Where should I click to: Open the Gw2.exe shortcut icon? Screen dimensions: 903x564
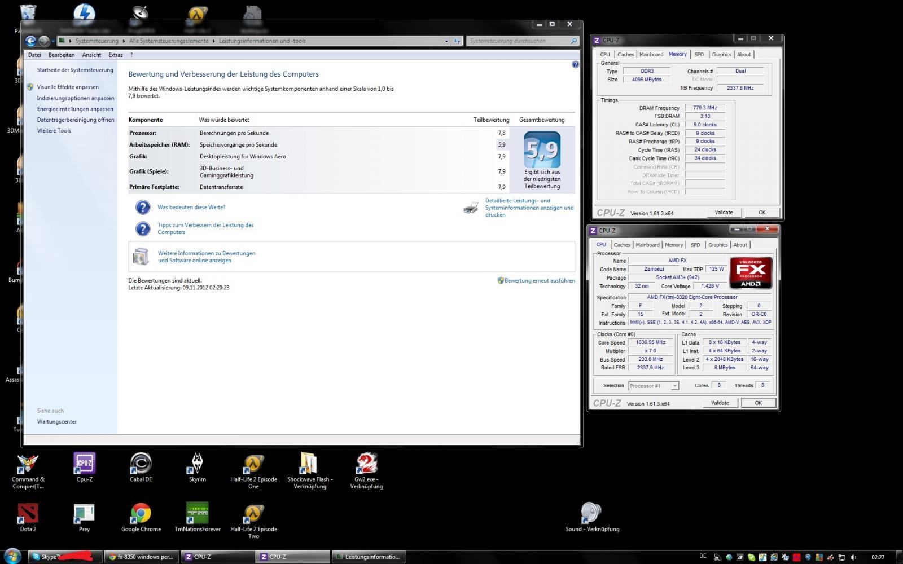coord(366,464)
